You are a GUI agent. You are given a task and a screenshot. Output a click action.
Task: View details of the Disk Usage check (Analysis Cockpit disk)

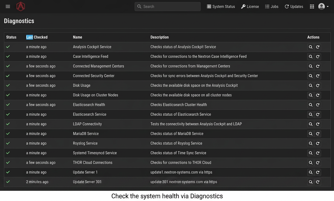pos(311,85)
